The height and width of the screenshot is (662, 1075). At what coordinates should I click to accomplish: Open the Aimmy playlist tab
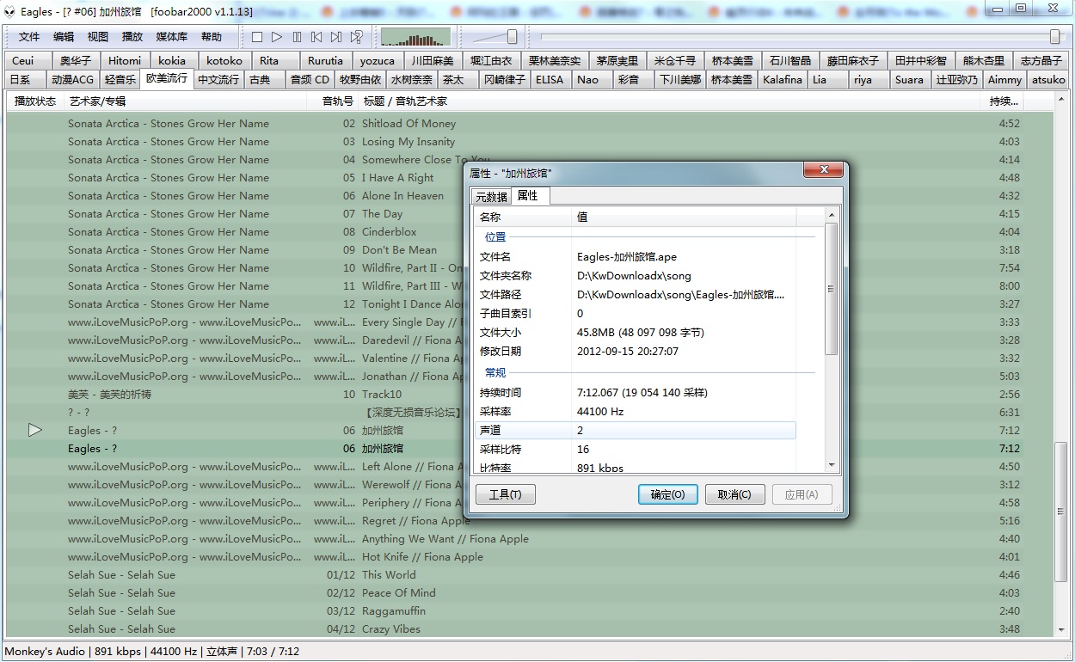(1004, 79)
